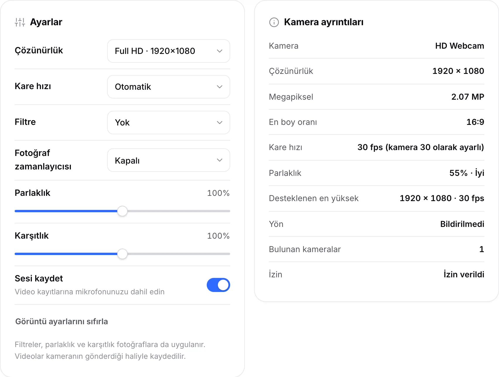Click the En boy oranı label
The width and height of the screenshot is (499, 377).
click(x=293, y=122)
